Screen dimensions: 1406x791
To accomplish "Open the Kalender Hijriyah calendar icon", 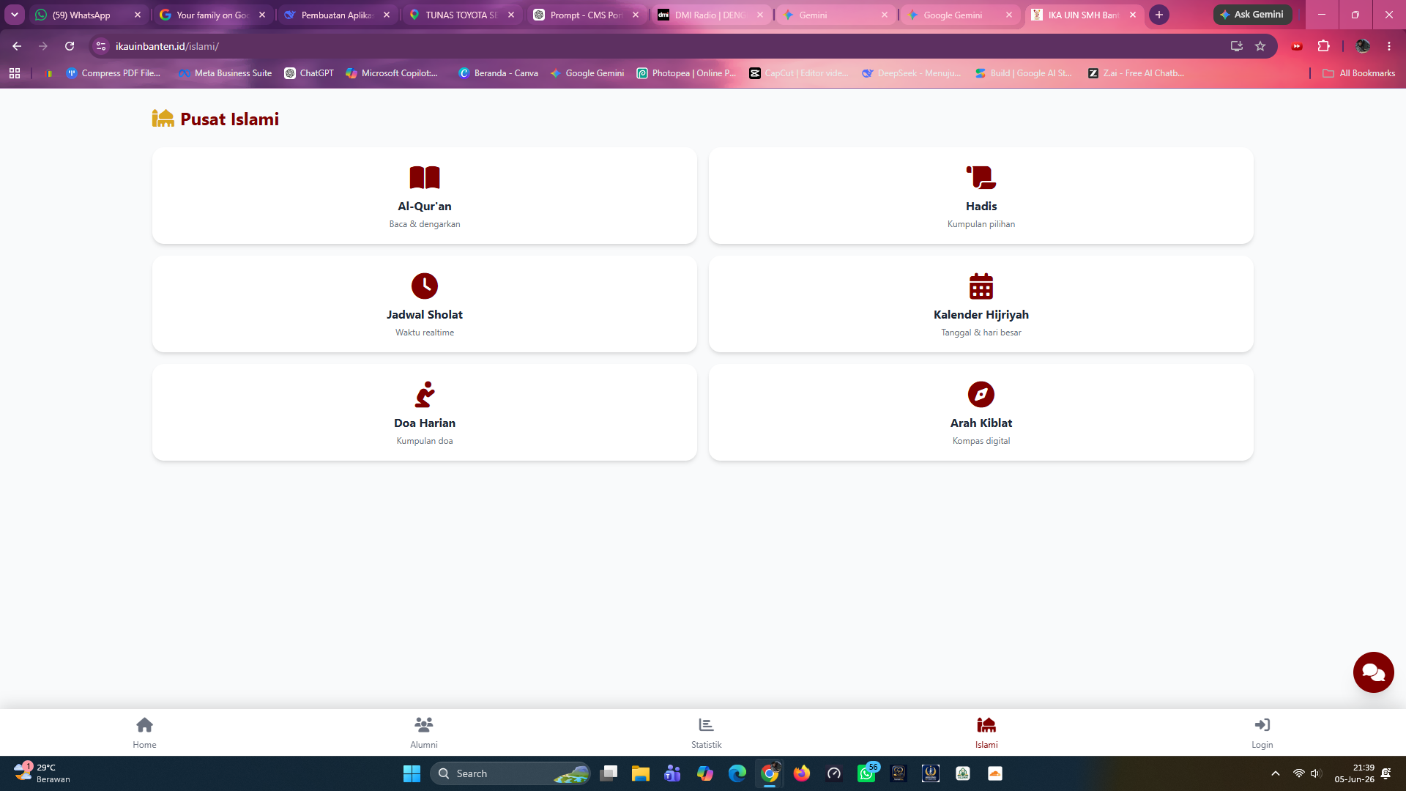I will tap(981, 286).
